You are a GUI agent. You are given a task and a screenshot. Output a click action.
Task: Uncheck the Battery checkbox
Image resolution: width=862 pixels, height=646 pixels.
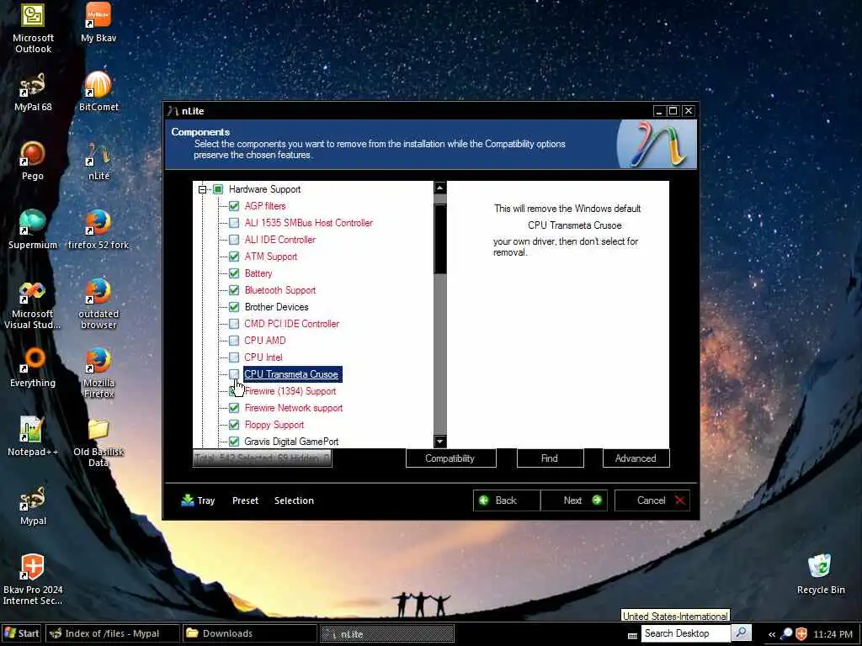tap(234, 273)
